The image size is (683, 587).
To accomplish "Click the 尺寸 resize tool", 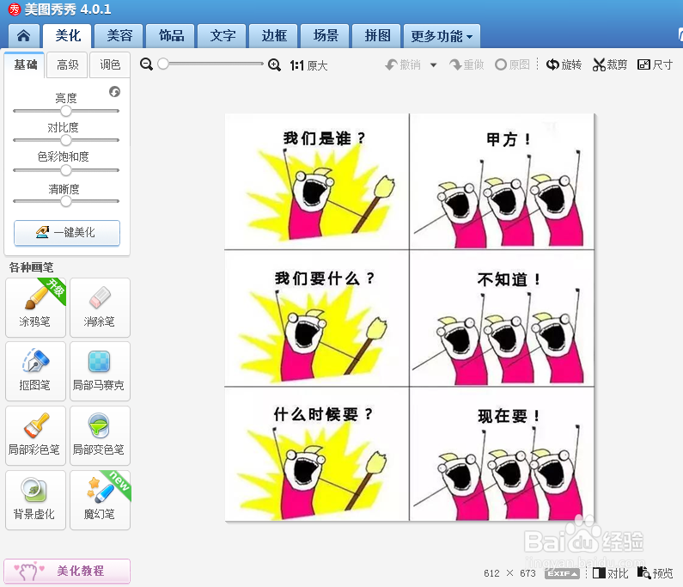I will tap(656, 65).
